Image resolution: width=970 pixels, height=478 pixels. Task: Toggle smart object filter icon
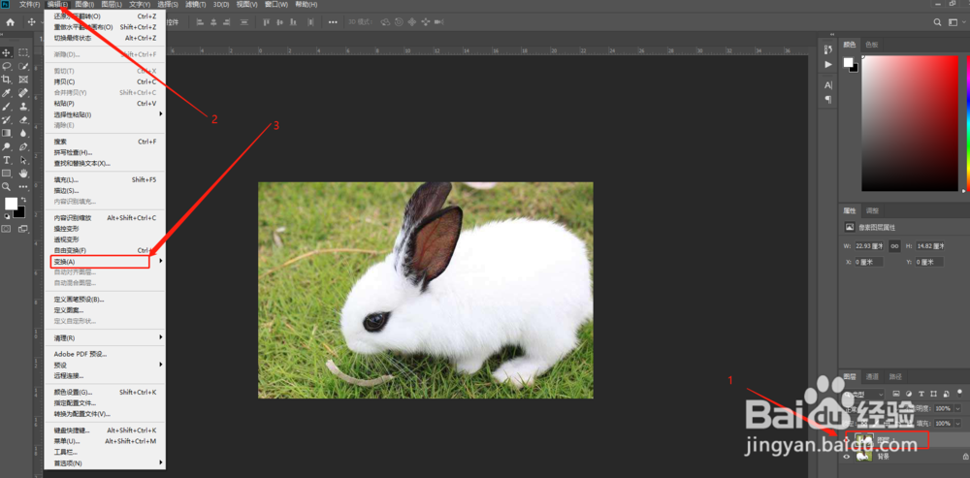(945, 394)
